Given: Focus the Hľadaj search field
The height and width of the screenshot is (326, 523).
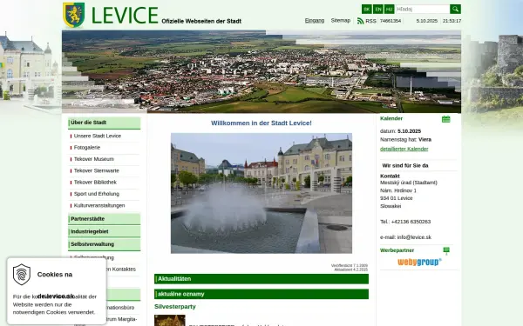Looking at the screenshot, I should 422,9.
